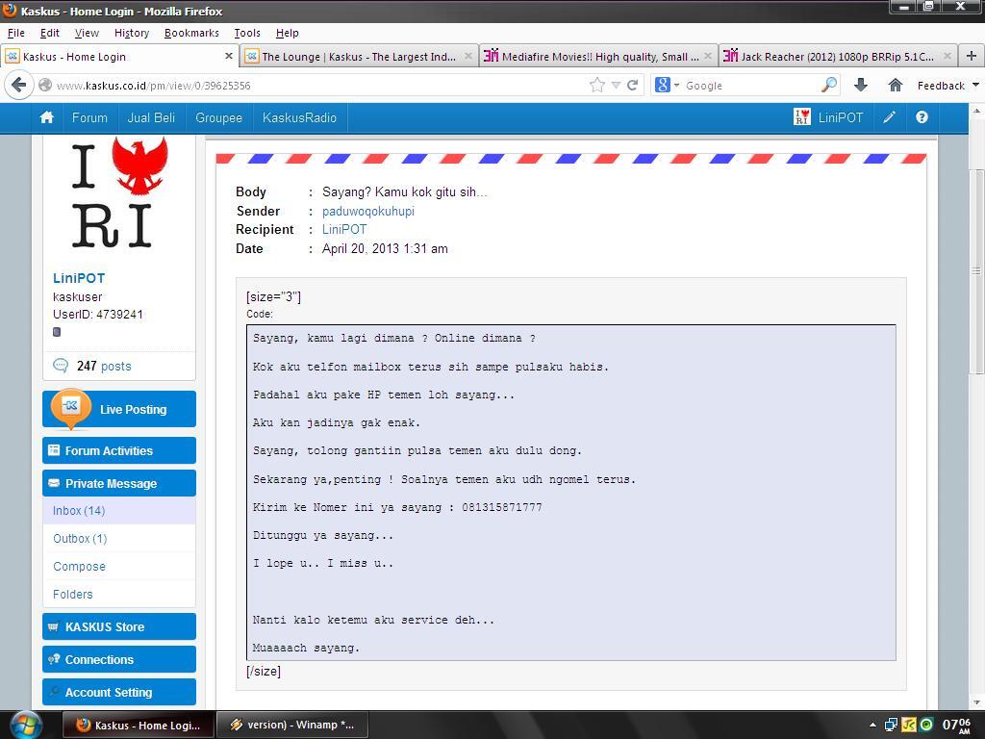This screenshot has width=985, height=739.
Task: Click the green circular tray icon
Action: tap(926, 725)
